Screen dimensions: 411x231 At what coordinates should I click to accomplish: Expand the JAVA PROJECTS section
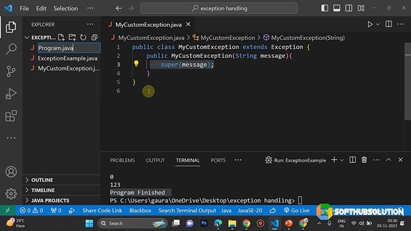tap(50, 200)
